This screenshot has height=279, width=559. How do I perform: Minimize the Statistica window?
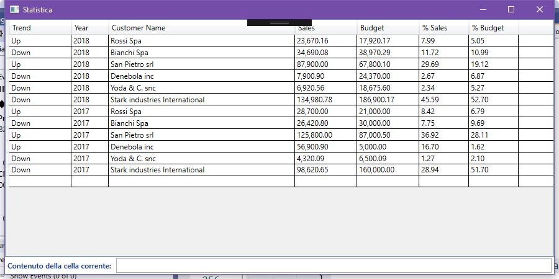pyautogui.click(x=483, y=9)
